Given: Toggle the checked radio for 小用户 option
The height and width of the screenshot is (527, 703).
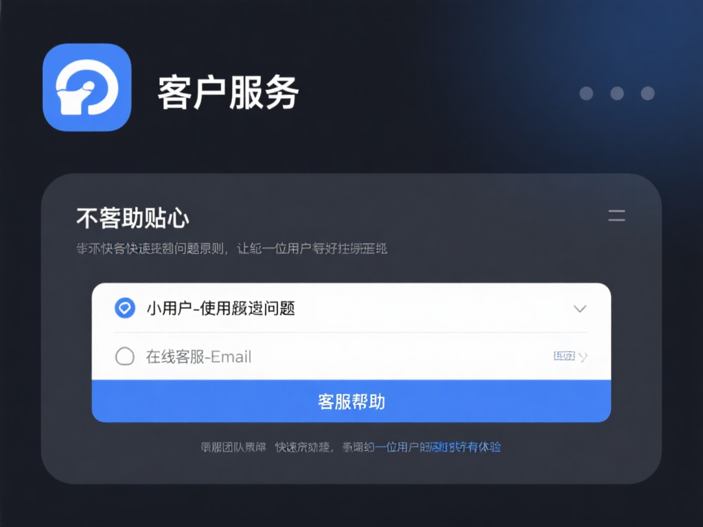Looking at the screenshot, I should coord(125,308).
